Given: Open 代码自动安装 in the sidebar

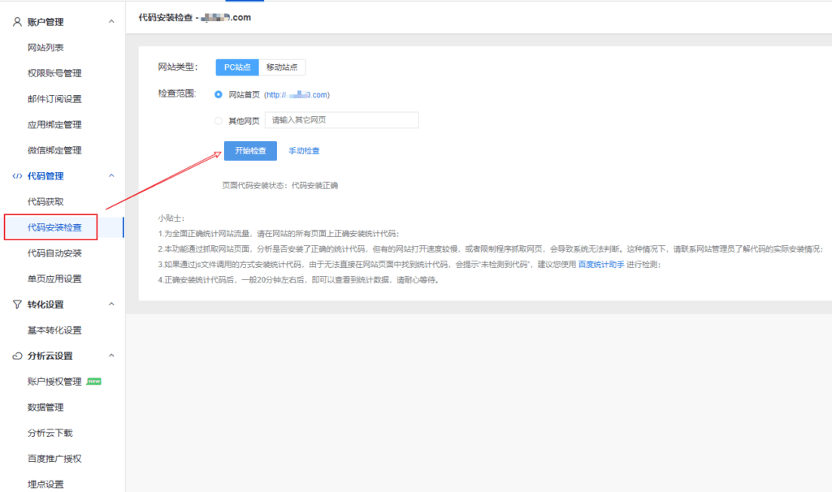Looking at the screenshot, I should (54, 253).
